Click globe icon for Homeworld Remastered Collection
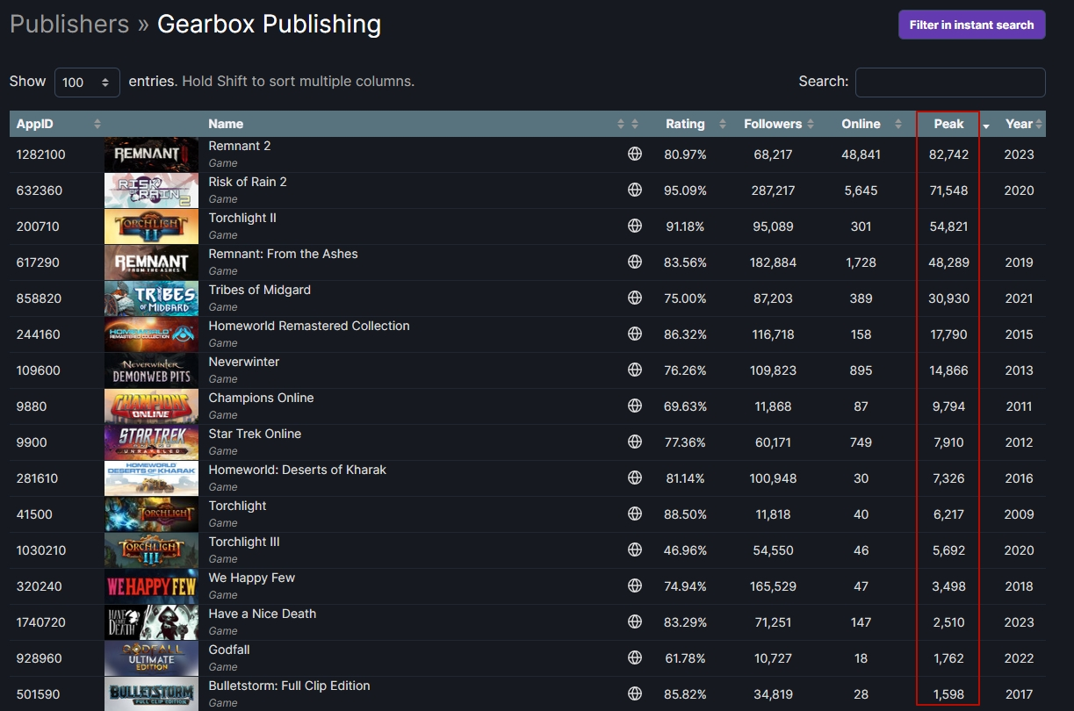 (635, 334)
